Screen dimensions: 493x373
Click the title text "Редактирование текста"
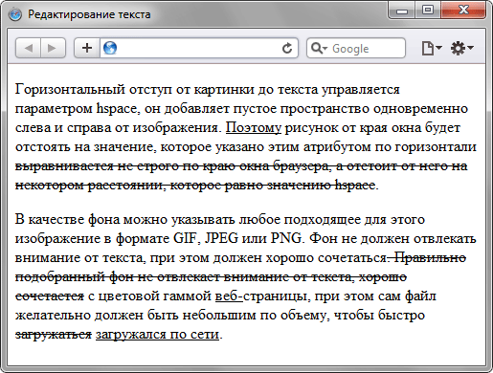coord(89,14)
